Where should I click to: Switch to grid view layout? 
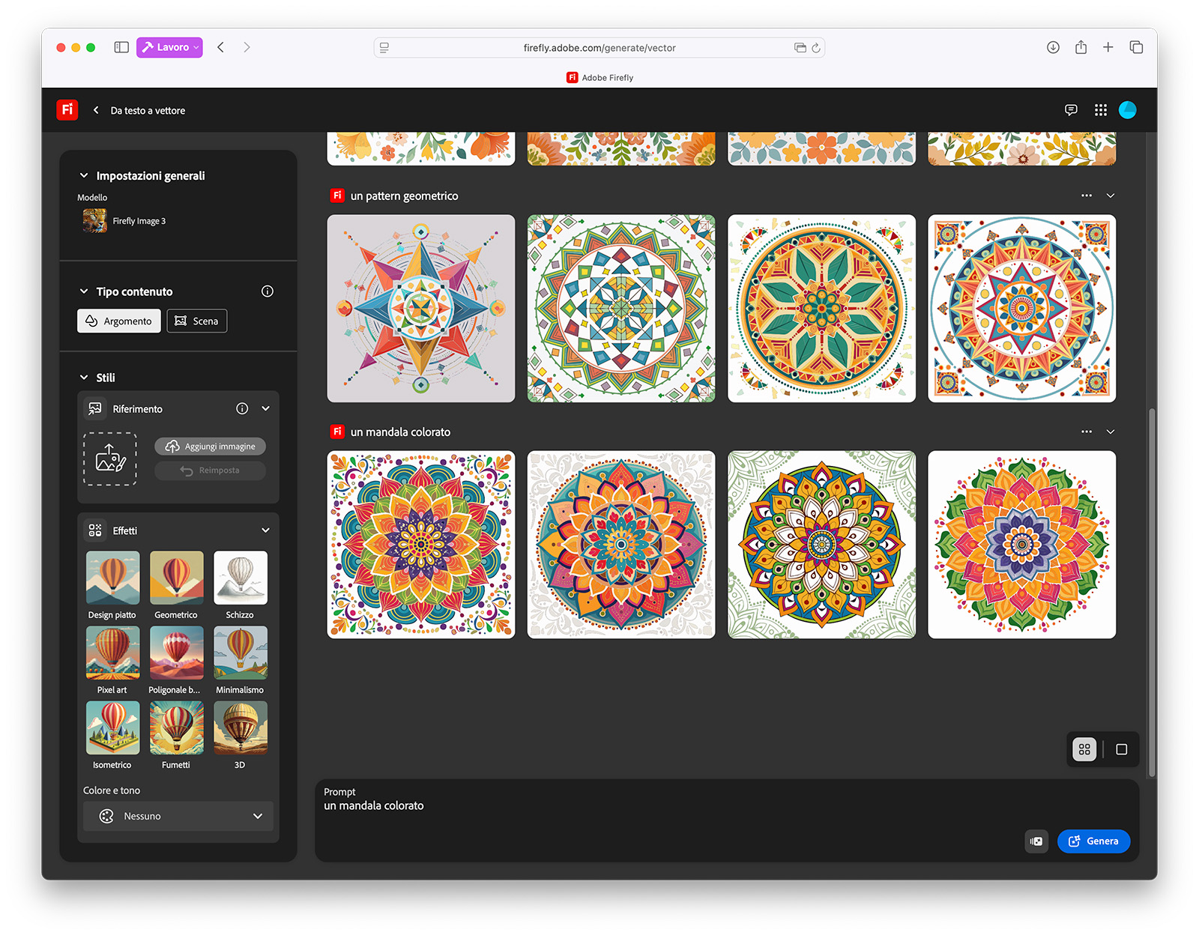[x=1084, y=749]
